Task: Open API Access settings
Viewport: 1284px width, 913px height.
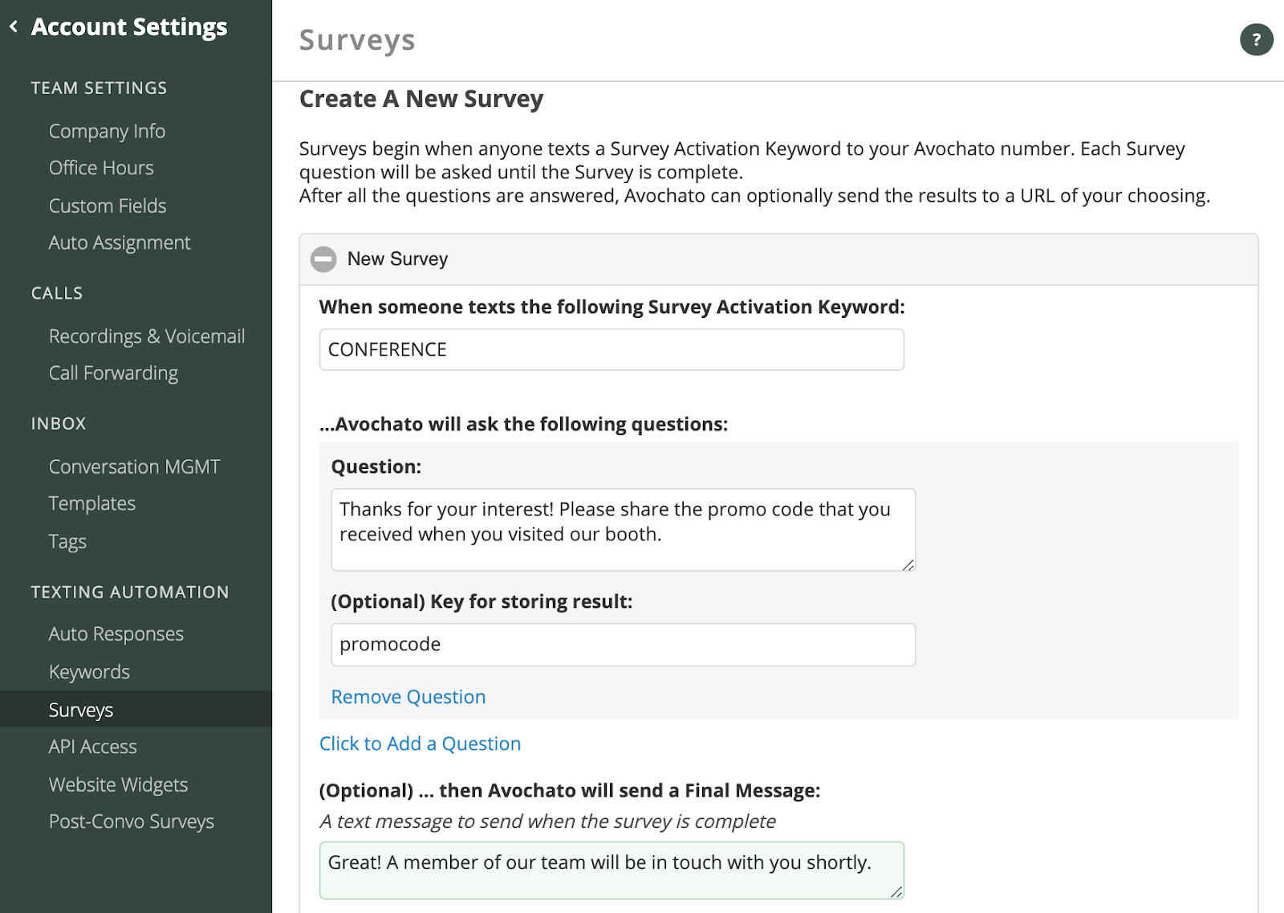Action: 92,746
